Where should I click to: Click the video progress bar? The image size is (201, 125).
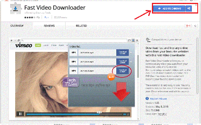(x=74, y=114)
